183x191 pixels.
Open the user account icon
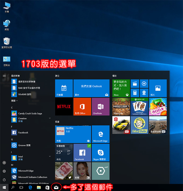[x=4, y=163]
